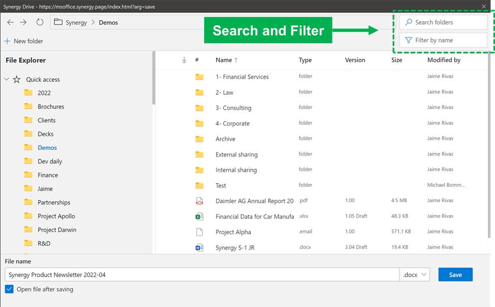Uncheck Open file after saving

point(9,289)
